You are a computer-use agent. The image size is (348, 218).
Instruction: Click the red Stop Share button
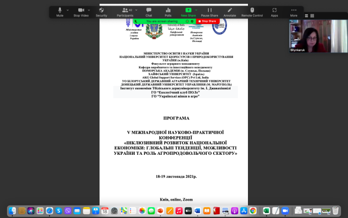(x=208, y=21)
